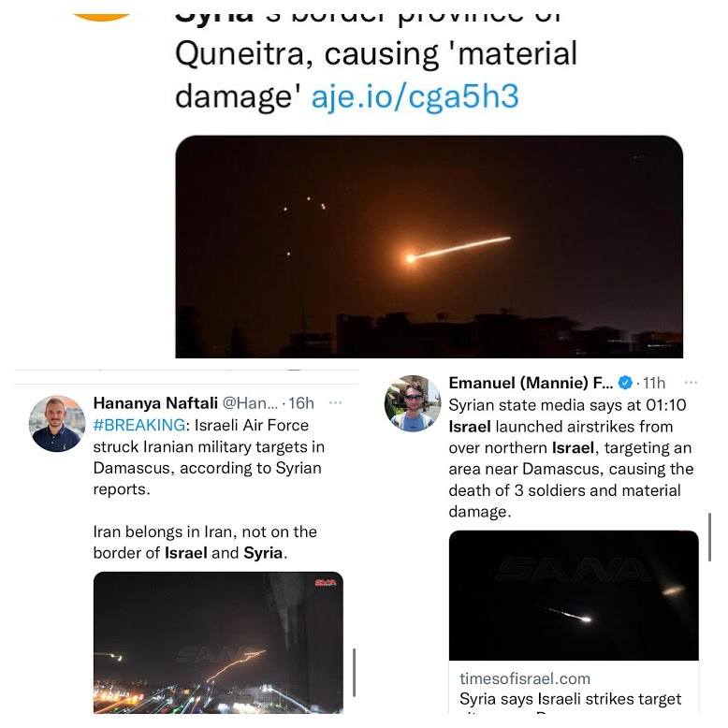The image size is (728, 728).
Task: Open more options on Emanuel's tweet
Action: point(691,383)
